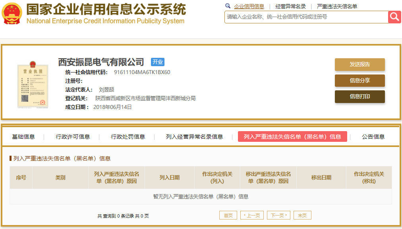Click small magnifier icon beside 企业信用信息
Viewport: 402px width, 229px height.
(228, 6)
